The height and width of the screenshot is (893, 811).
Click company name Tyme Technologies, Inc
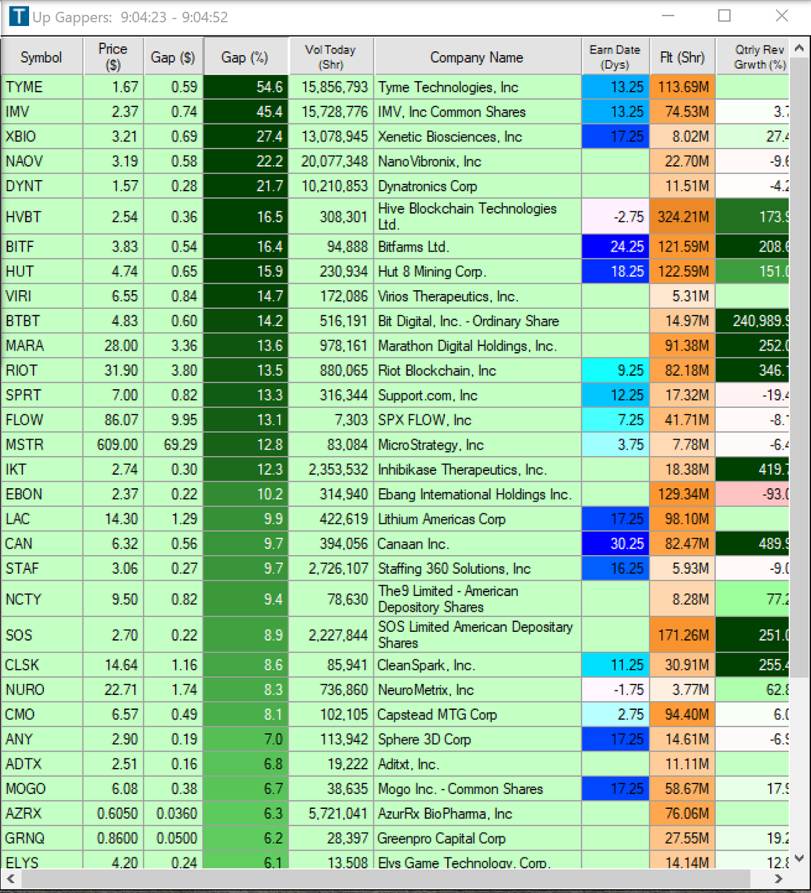tap(448, 87)
